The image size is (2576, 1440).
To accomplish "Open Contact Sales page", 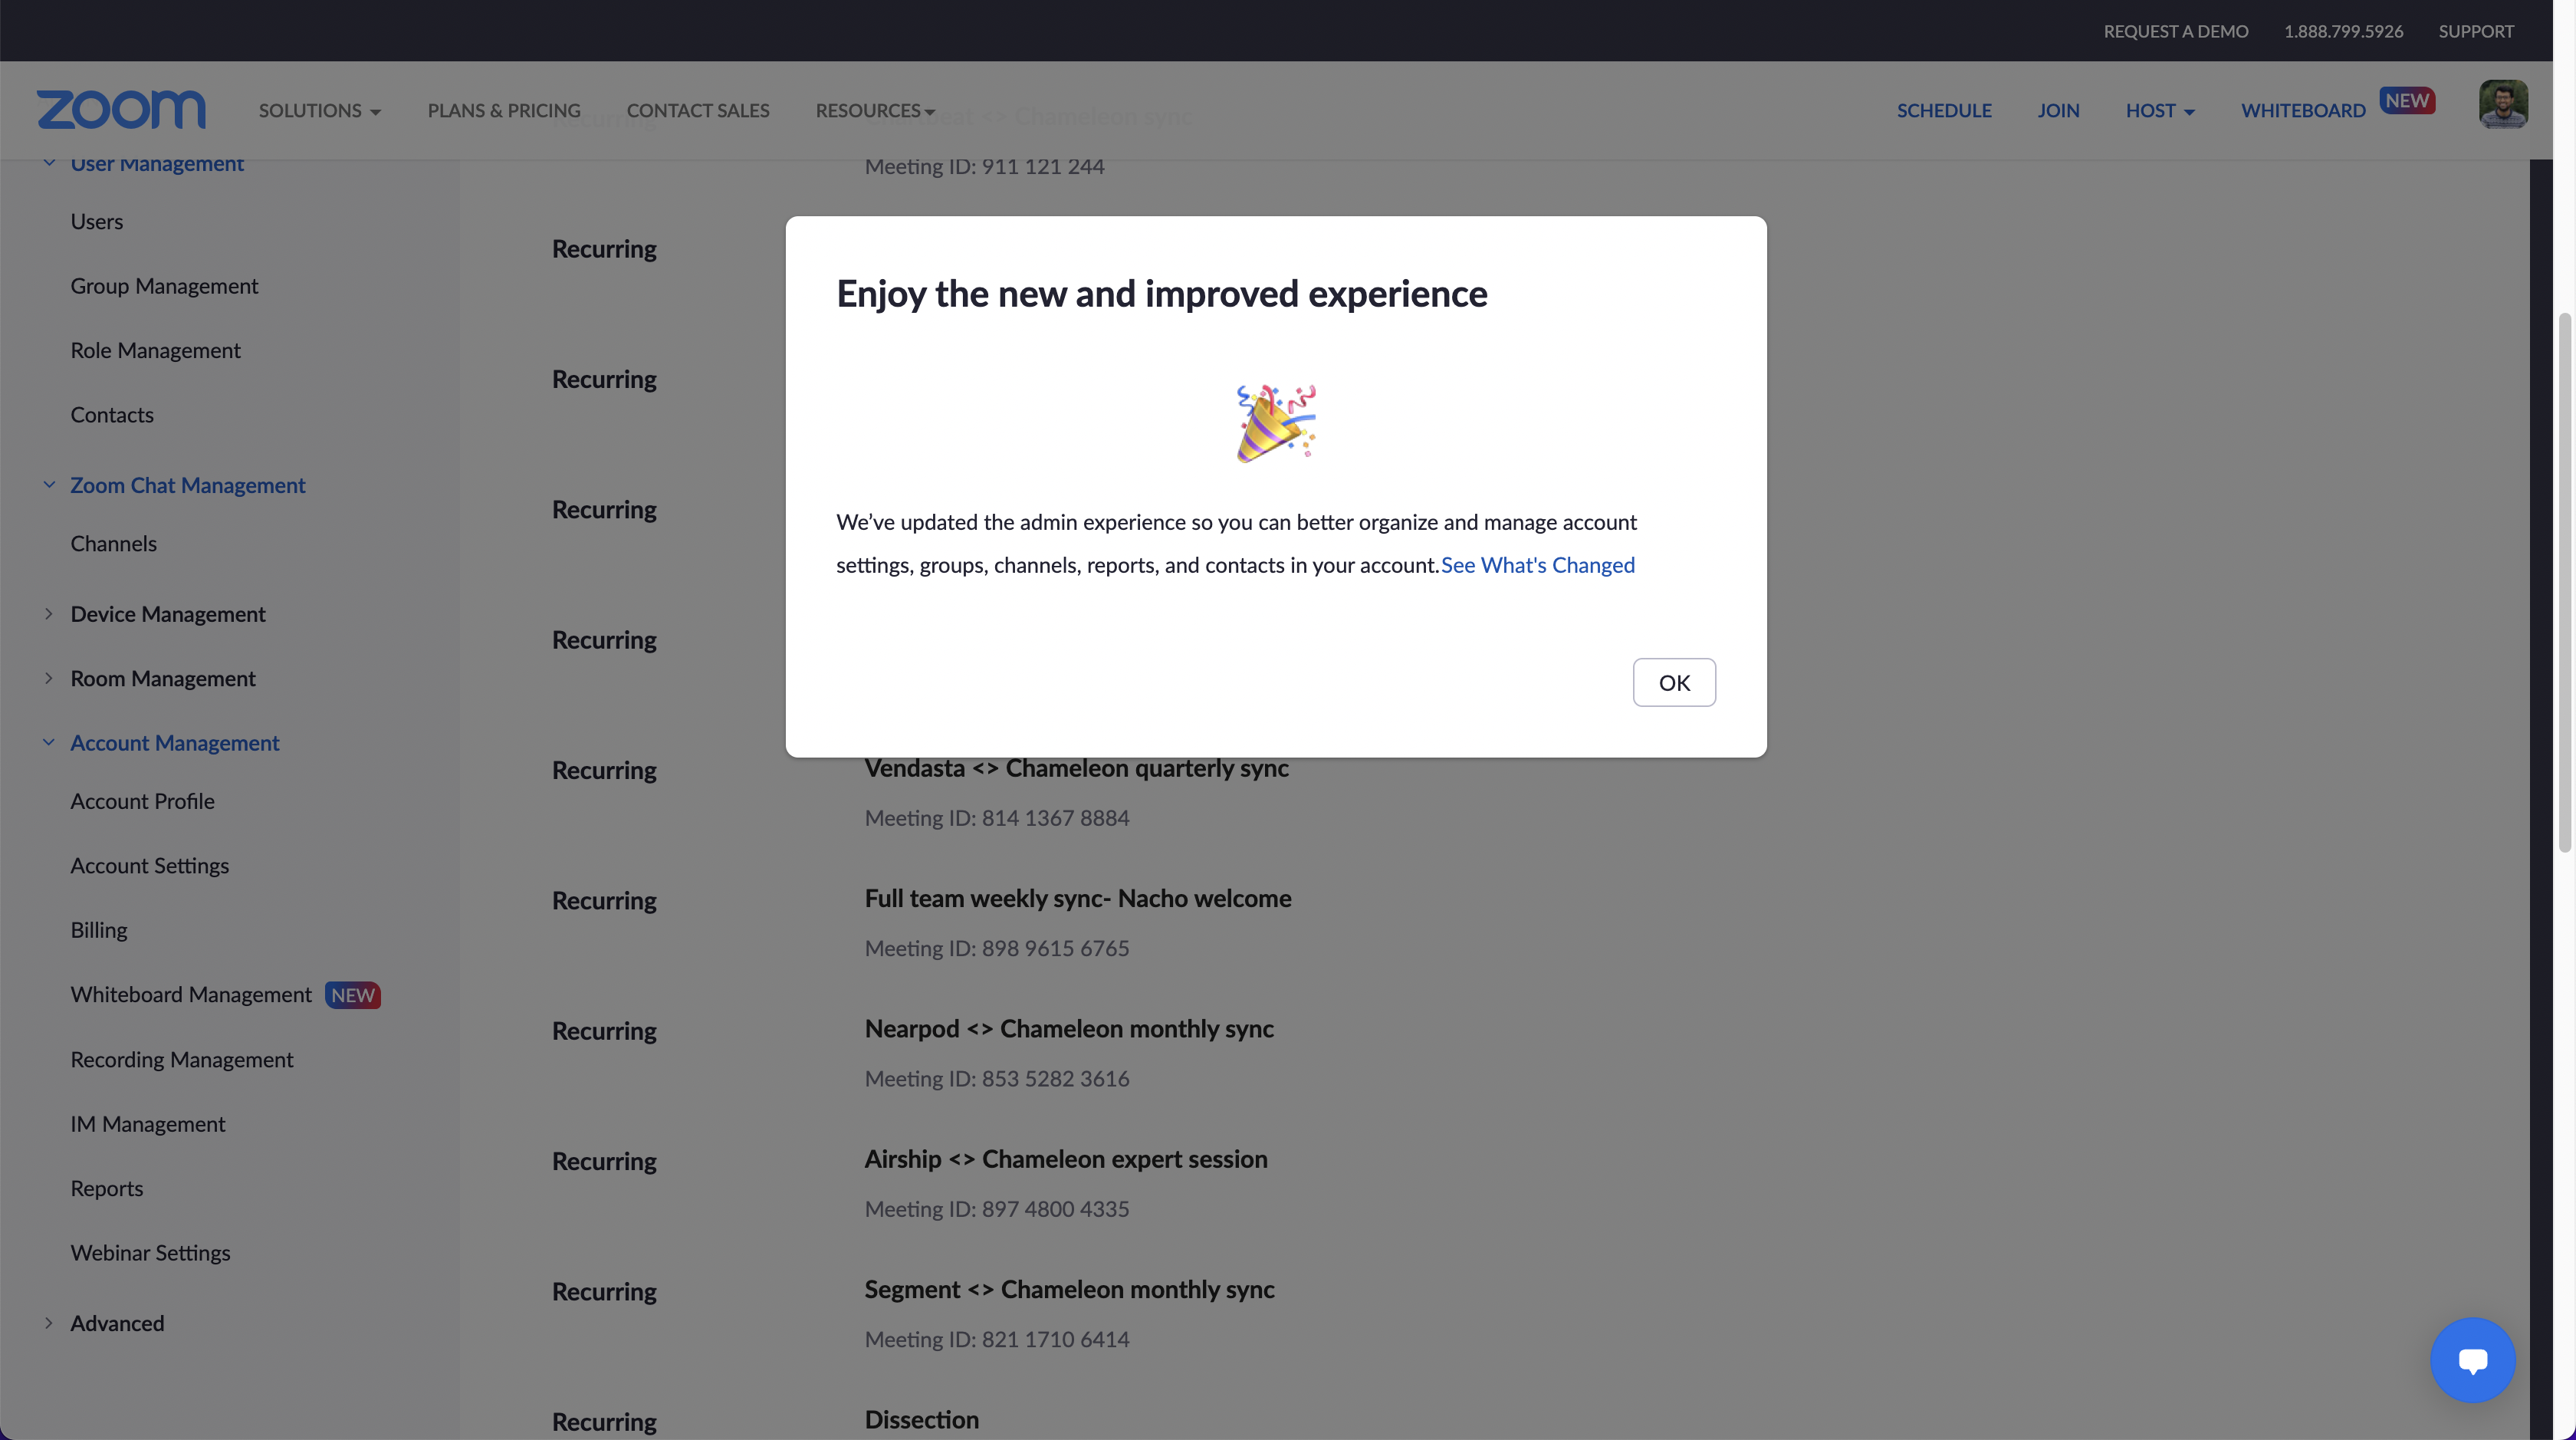I will pos(698,110).
